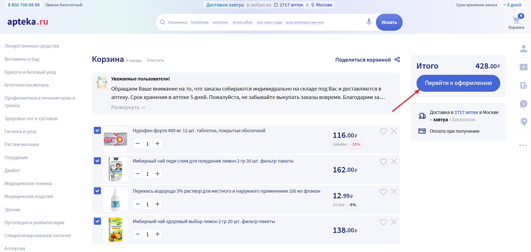
Task: Open Специализированное питание category
Action: (x=38, y=235)
